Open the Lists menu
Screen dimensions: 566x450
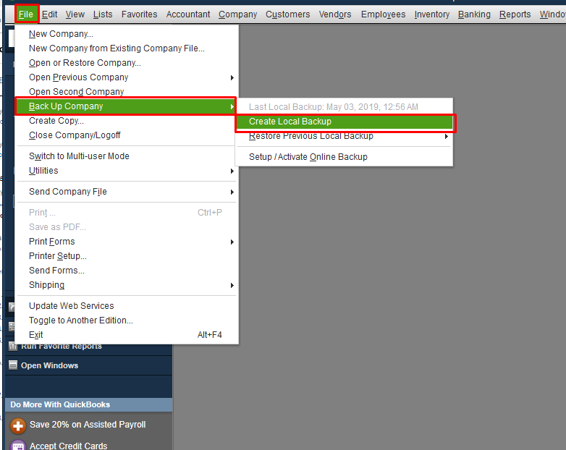click(103, 14)
